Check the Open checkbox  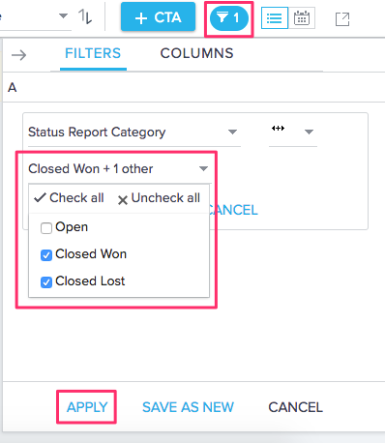[46, 228]
